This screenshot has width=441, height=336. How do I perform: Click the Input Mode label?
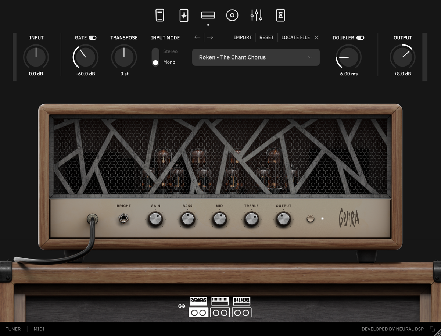pos(165,38)
